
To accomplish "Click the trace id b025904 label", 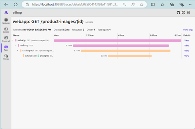I will (x=89, y=22).
